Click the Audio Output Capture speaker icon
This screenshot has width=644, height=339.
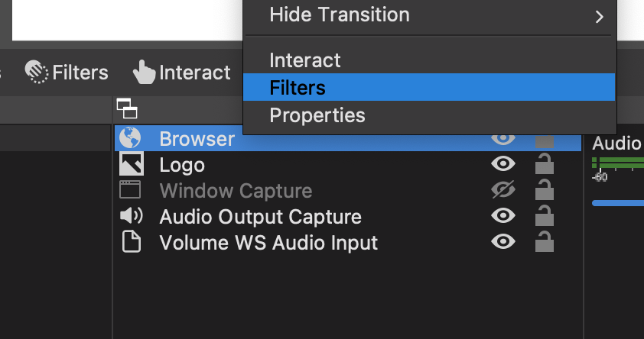[x=131, y=215]
